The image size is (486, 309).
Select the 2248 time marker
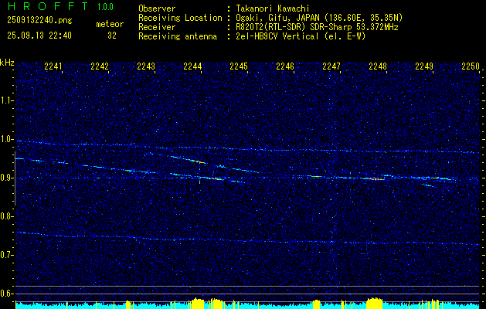pos(378,67)
